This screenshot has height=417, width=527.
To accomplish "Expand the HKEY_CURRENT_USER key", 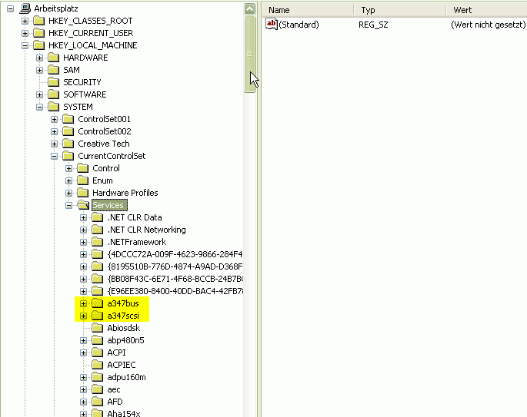I will [x=25, y=33].
